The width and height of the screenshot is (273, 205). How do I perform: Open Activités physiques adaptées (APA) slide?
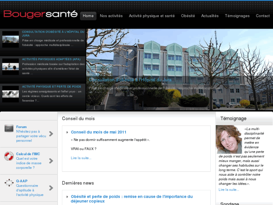(51, 59)
